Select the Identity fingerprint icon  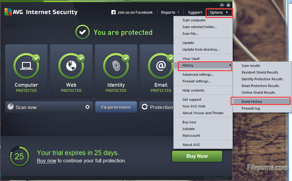[116, 66]
